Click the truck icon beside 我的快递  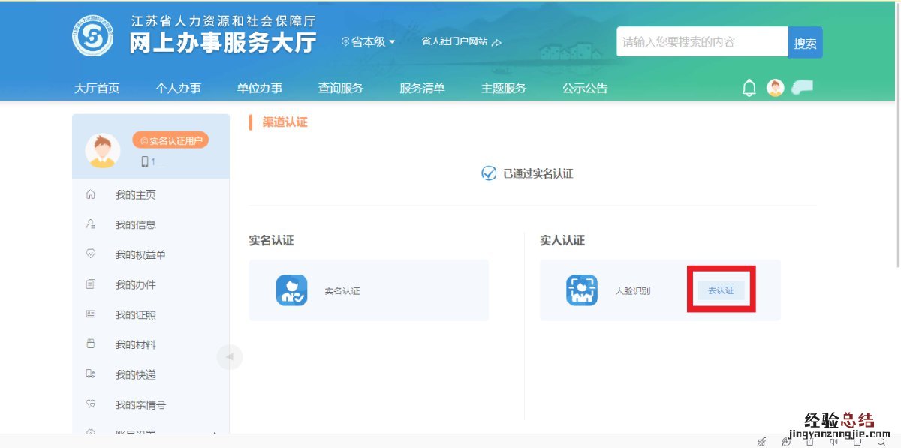tap(91, 374)
